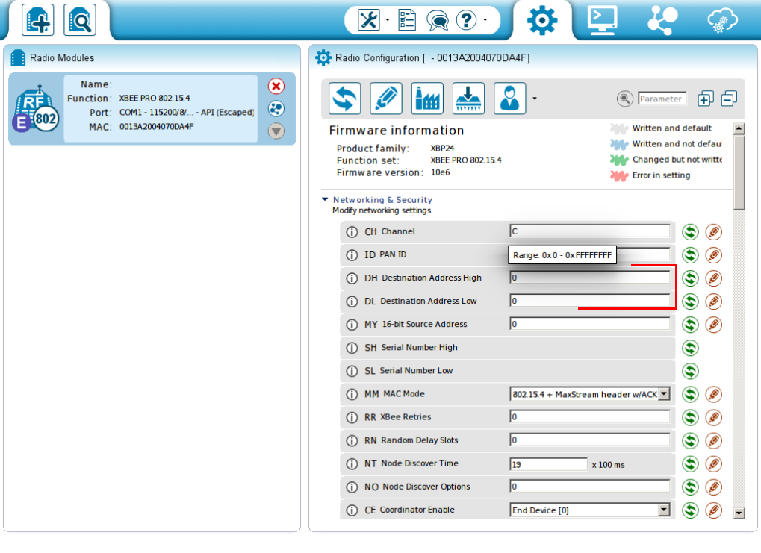Refresh the CE Coordinator Enable setting
761x553 pixels.
690,510
